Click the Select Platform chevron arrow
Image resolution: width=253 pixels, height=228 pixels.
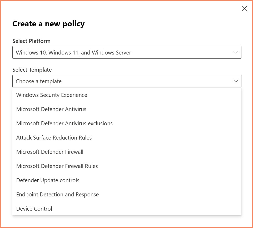(x=236, y=52)
